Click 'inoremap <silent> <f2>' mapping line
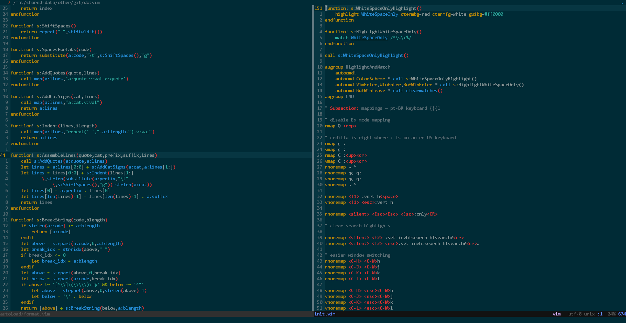 click(402, 243)
